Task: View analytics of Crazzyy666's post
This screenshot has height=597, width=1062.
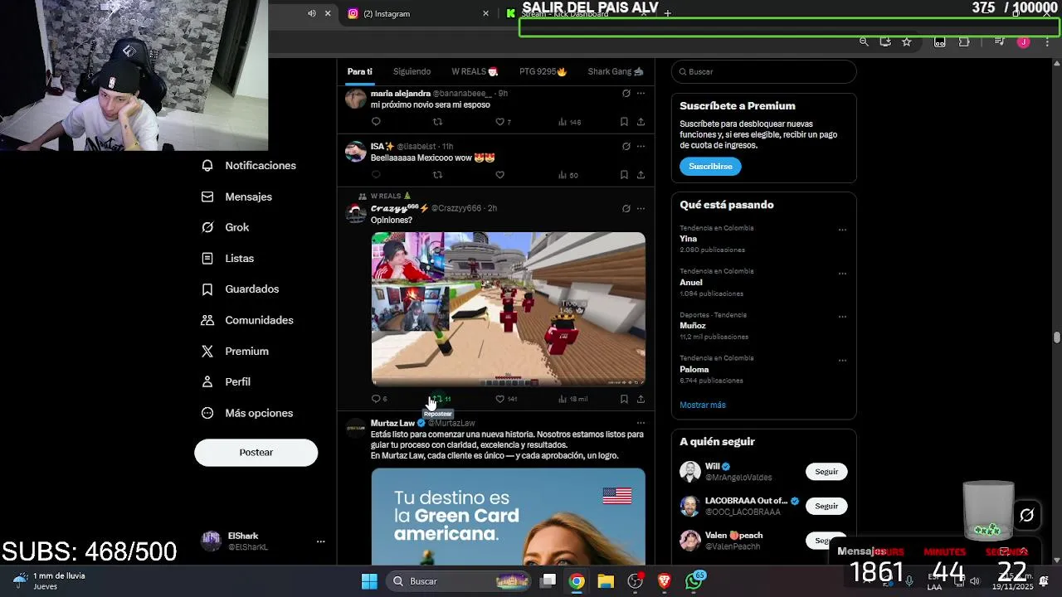Action: pyautogui.click(x=572, y=399)
